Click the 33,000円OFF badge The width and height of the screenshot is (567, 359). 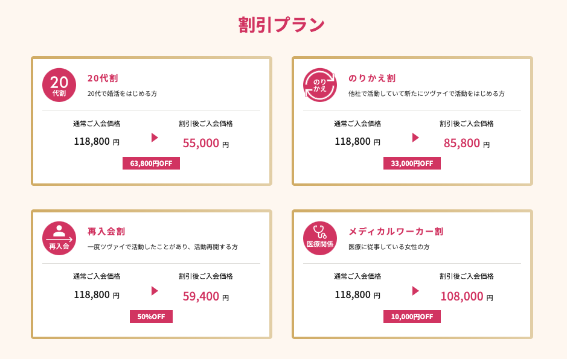tap(412, 164)
